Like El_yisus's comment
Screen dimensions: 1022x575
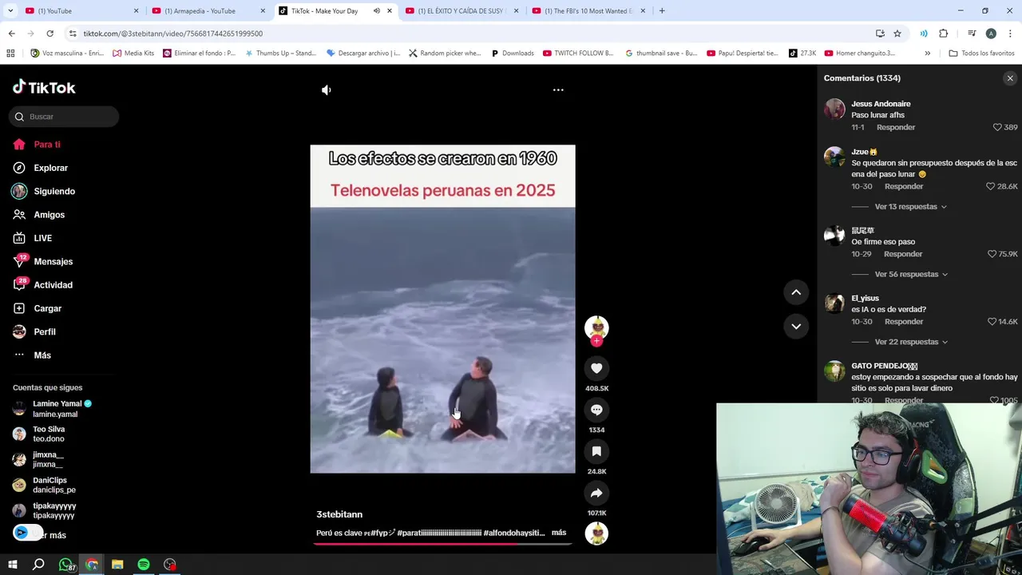[x=992, y=322]
